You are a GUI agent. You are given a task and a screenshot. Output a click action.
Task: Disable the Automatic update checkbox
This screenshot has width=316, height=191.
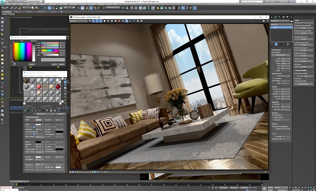pos(295,81)
